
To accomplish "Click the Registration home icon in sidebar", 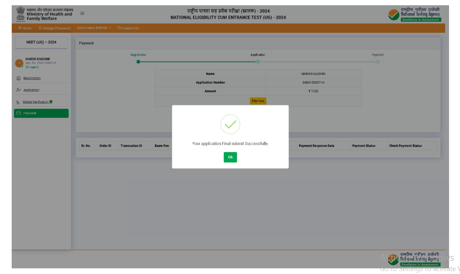I will coord(19,78).
